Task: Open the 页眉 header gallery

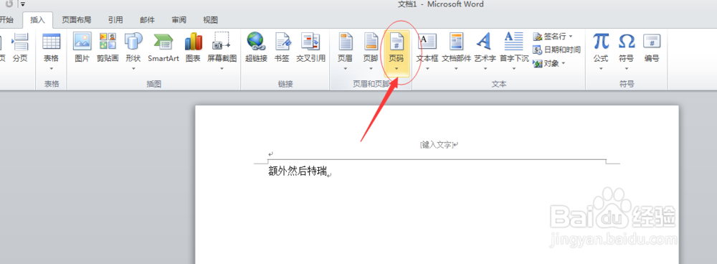Action: click(x=345, y=51)
